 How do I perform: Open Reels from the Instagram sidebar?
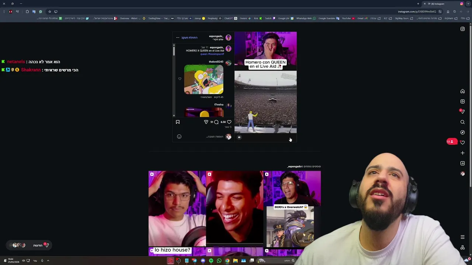[x=462, y=102]
